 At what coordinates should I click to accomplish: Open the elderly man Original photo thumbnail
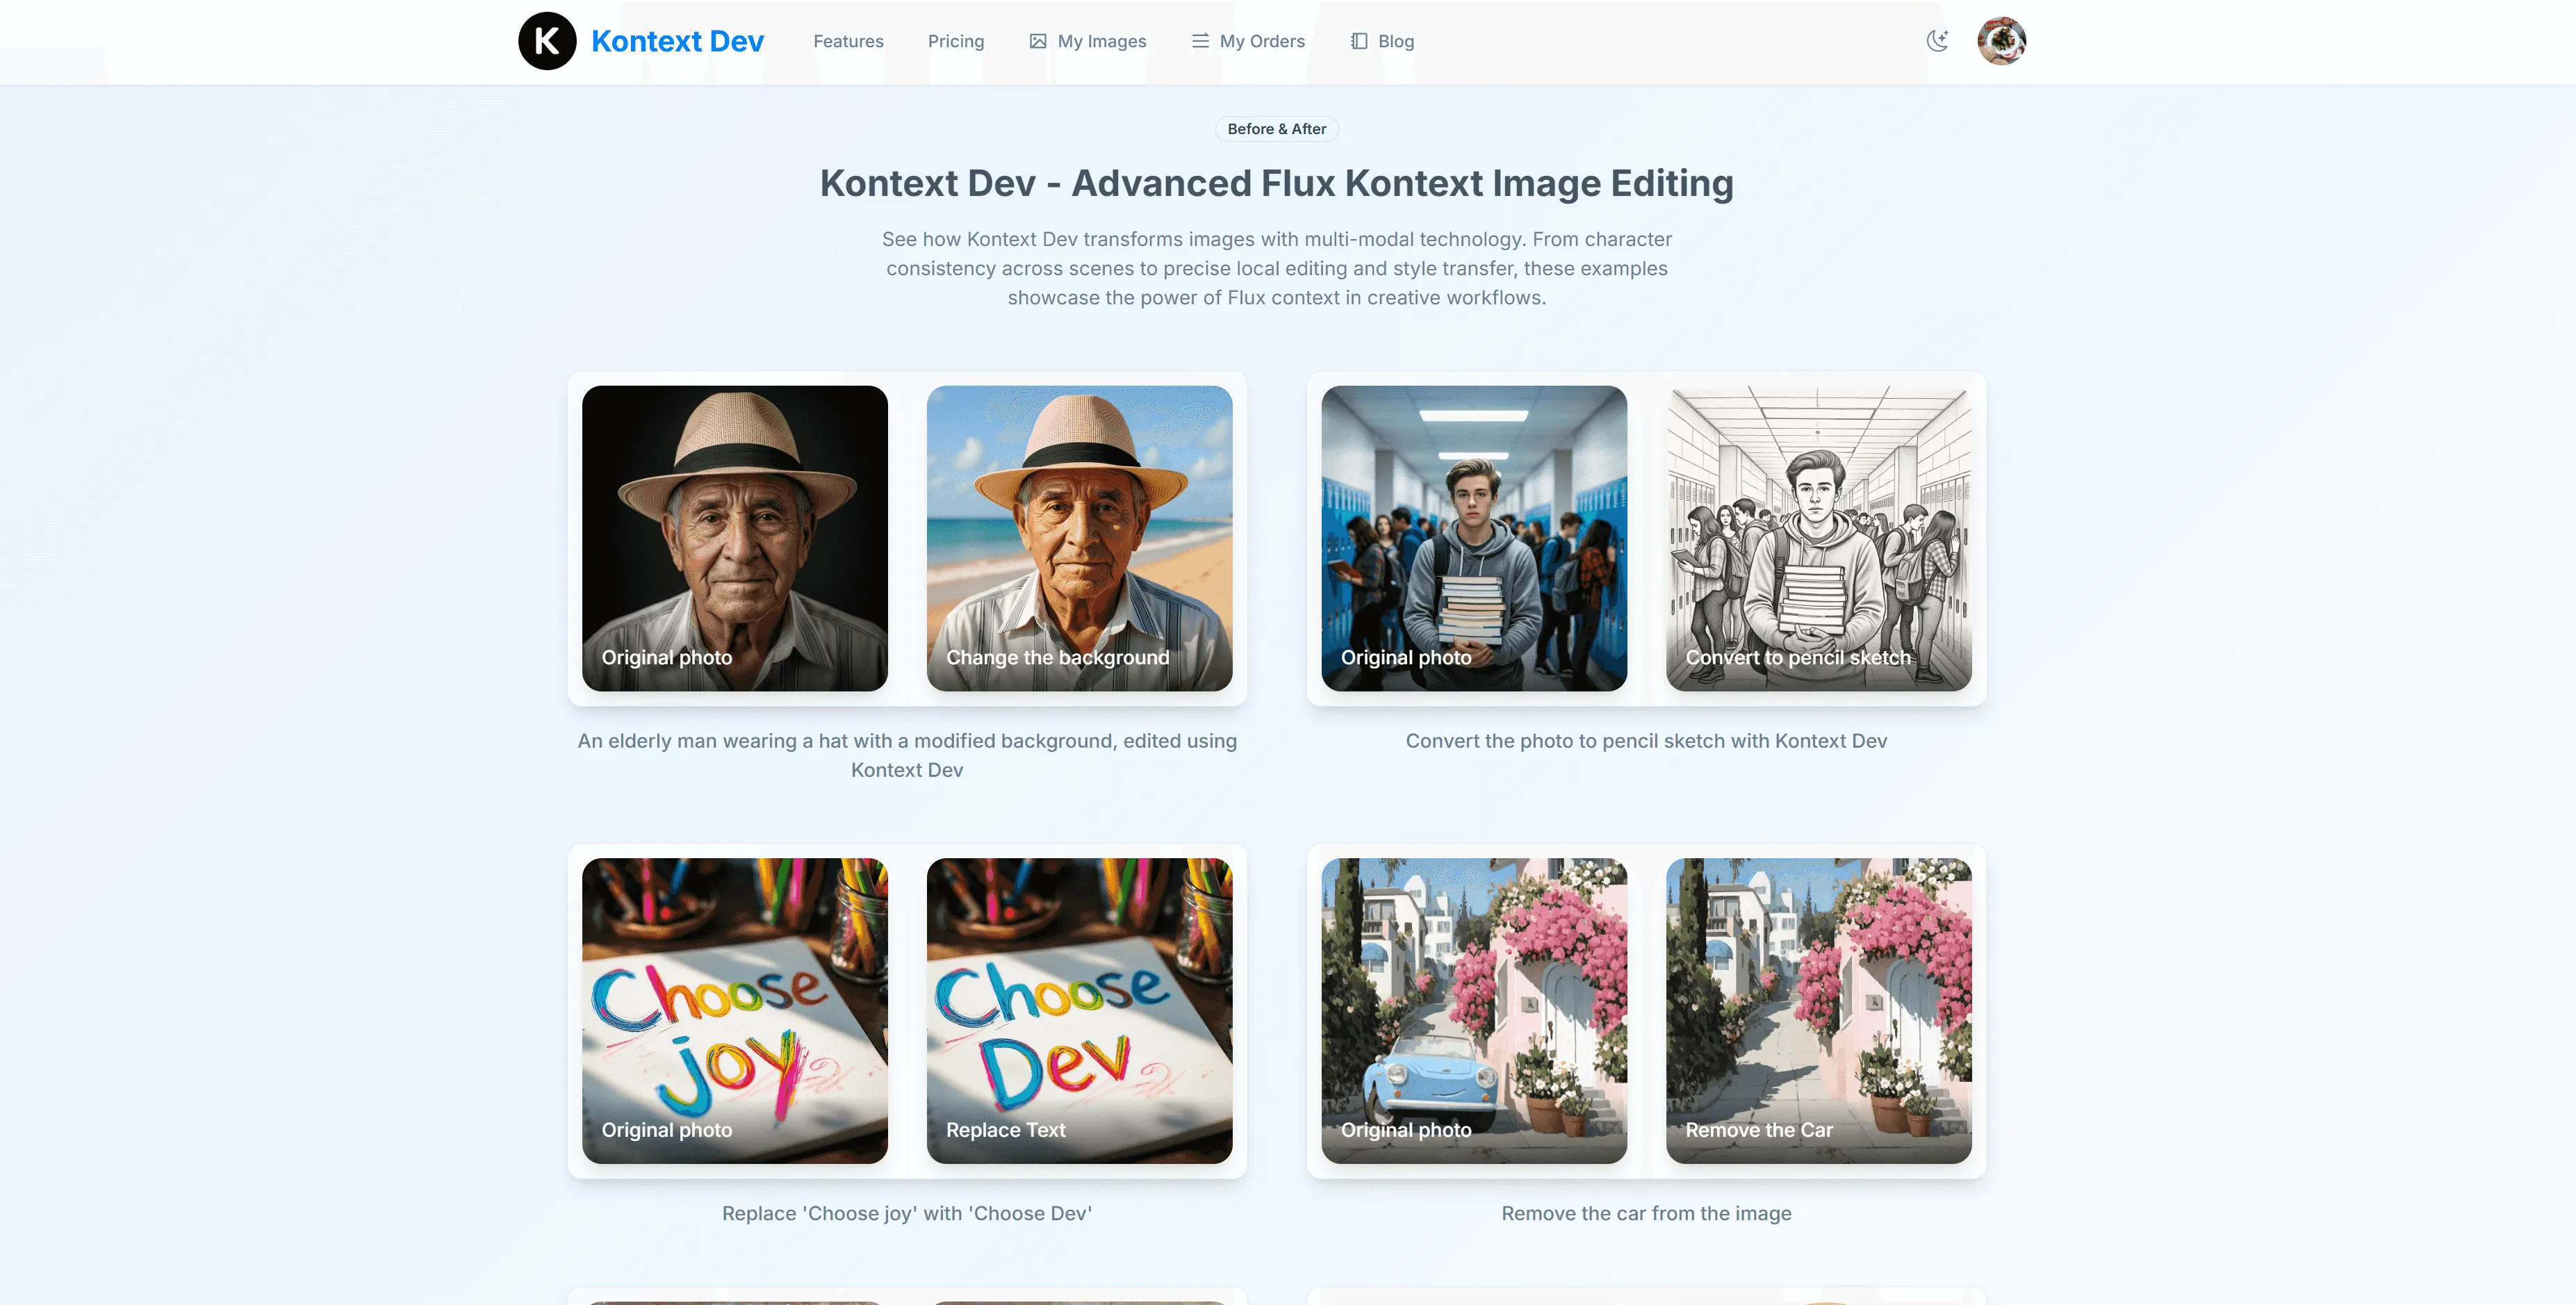[735, 538]
